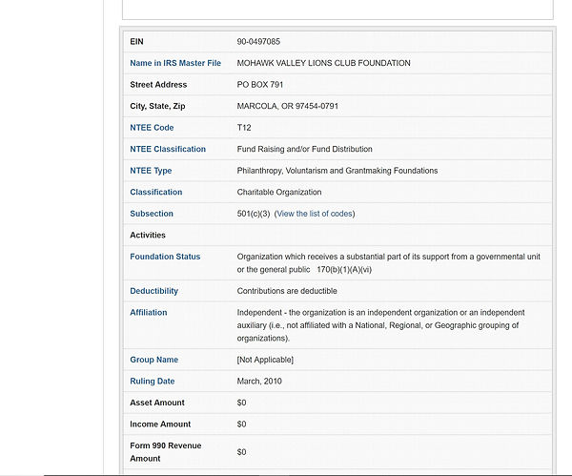Click the Street Address row label
Viewport: 572px width, 476px height.
(158, 85)
